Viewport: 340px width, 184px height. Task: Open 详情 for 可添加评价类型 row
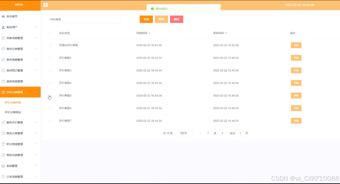pos(296,45)
